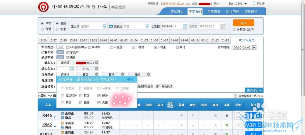Select the 12-26 date tab

pos(43,41)
